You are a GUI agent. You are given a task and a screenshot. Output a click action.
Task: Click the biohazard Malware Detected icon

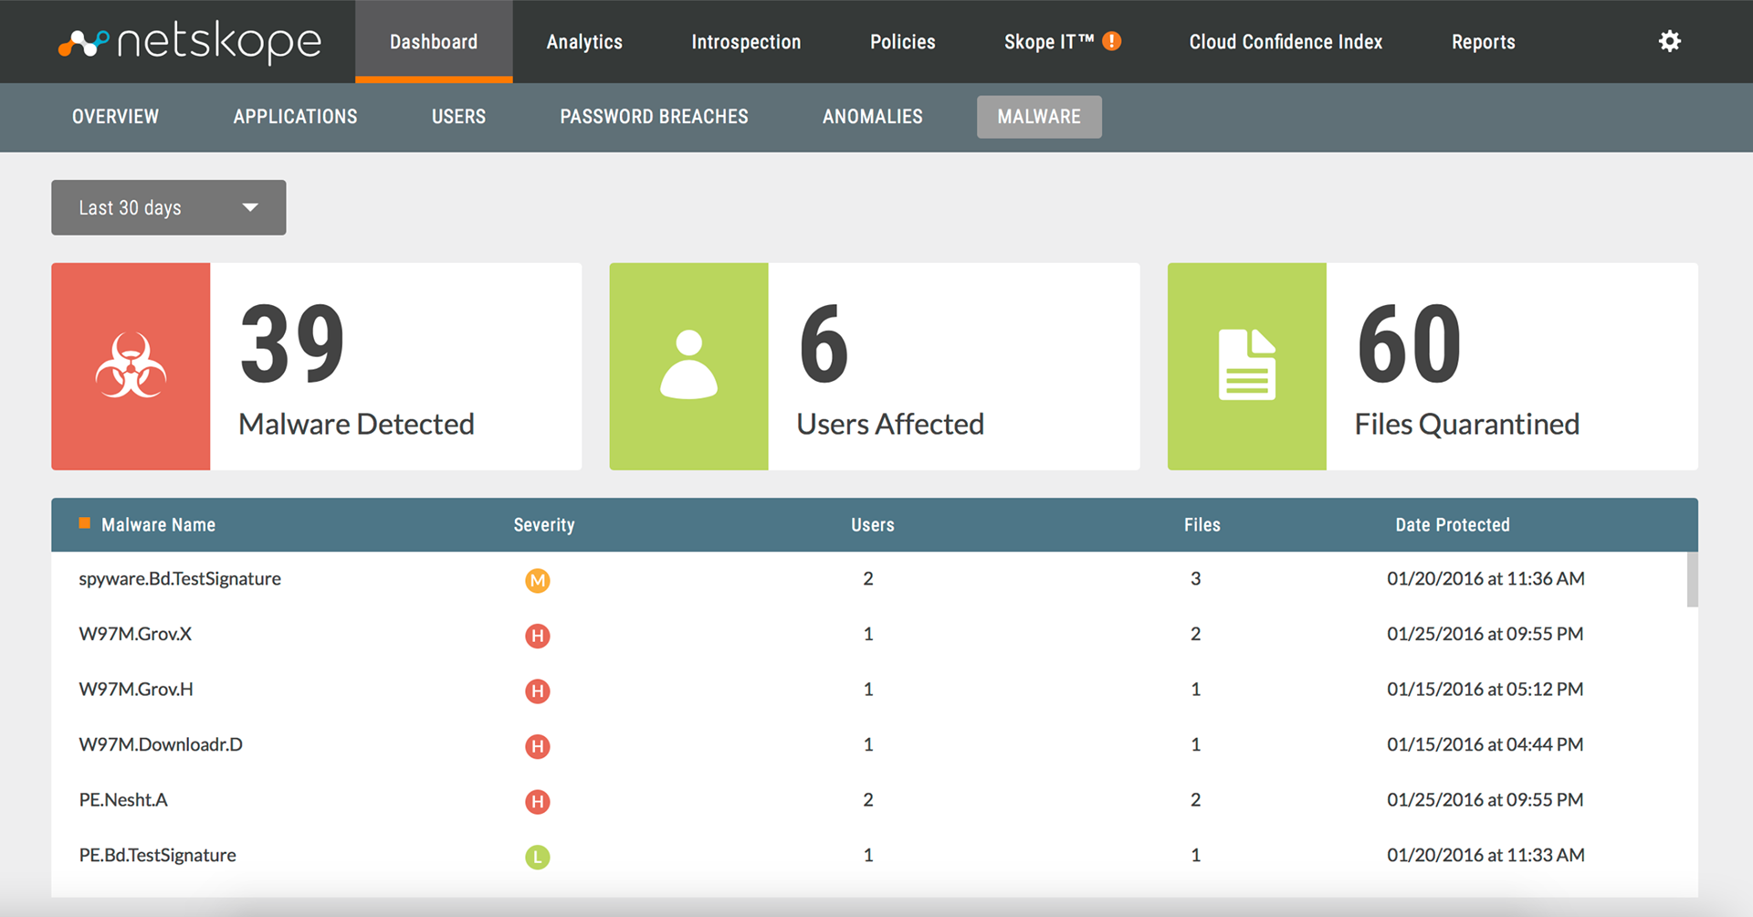[131, 366]
